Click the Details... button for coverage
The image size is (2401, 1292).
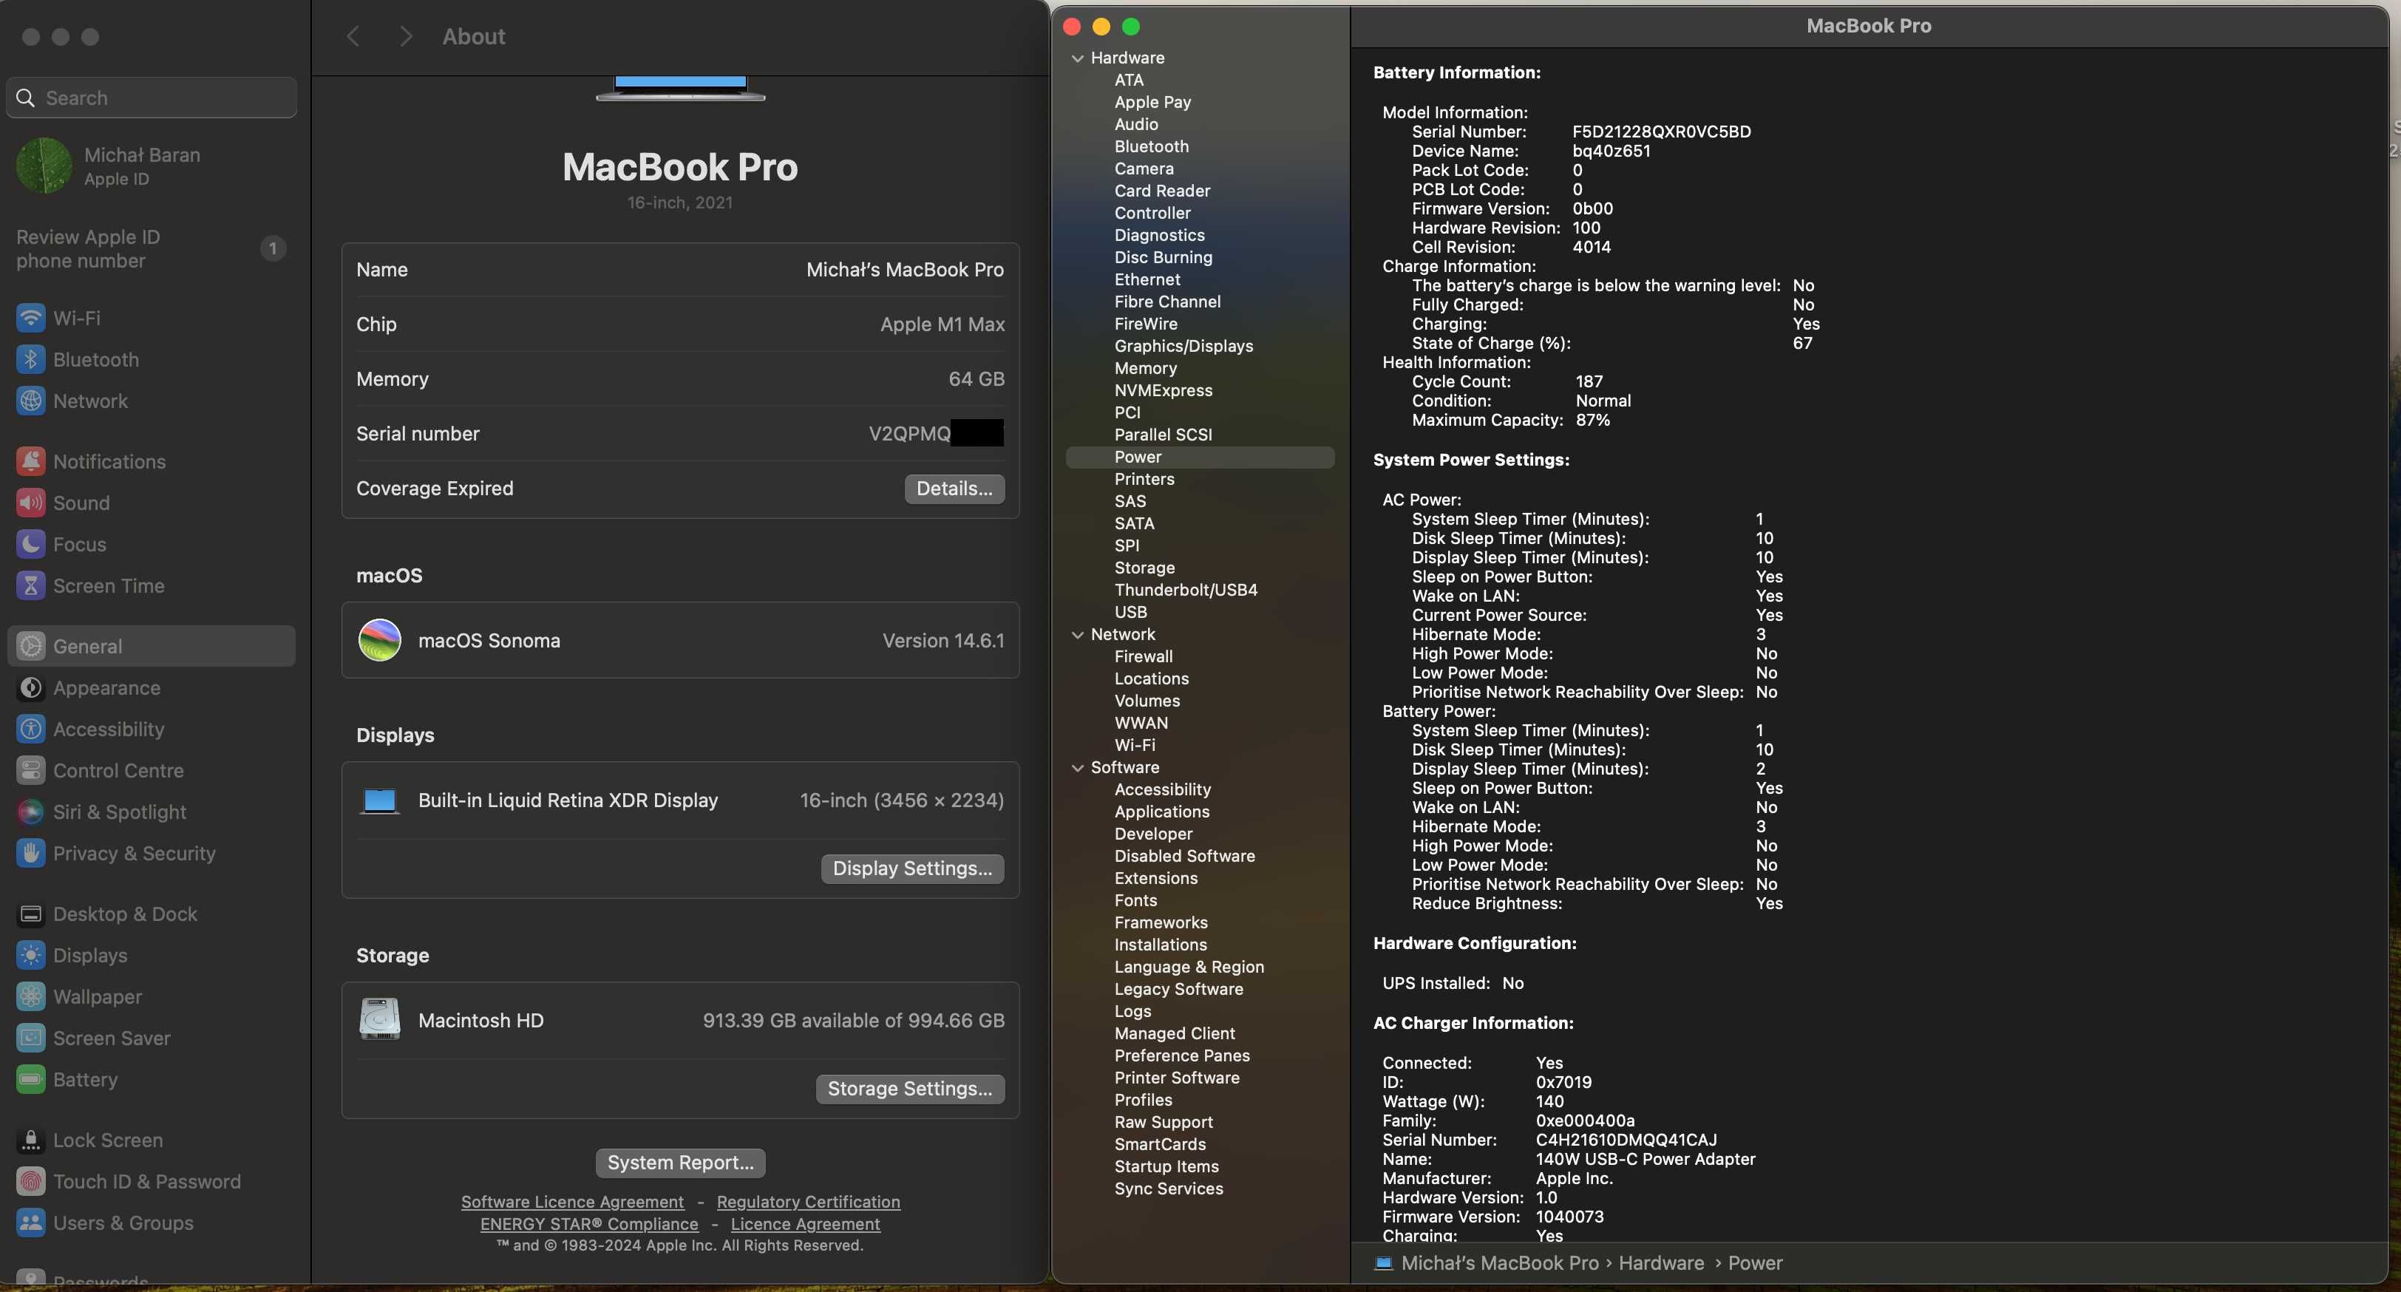954,489
